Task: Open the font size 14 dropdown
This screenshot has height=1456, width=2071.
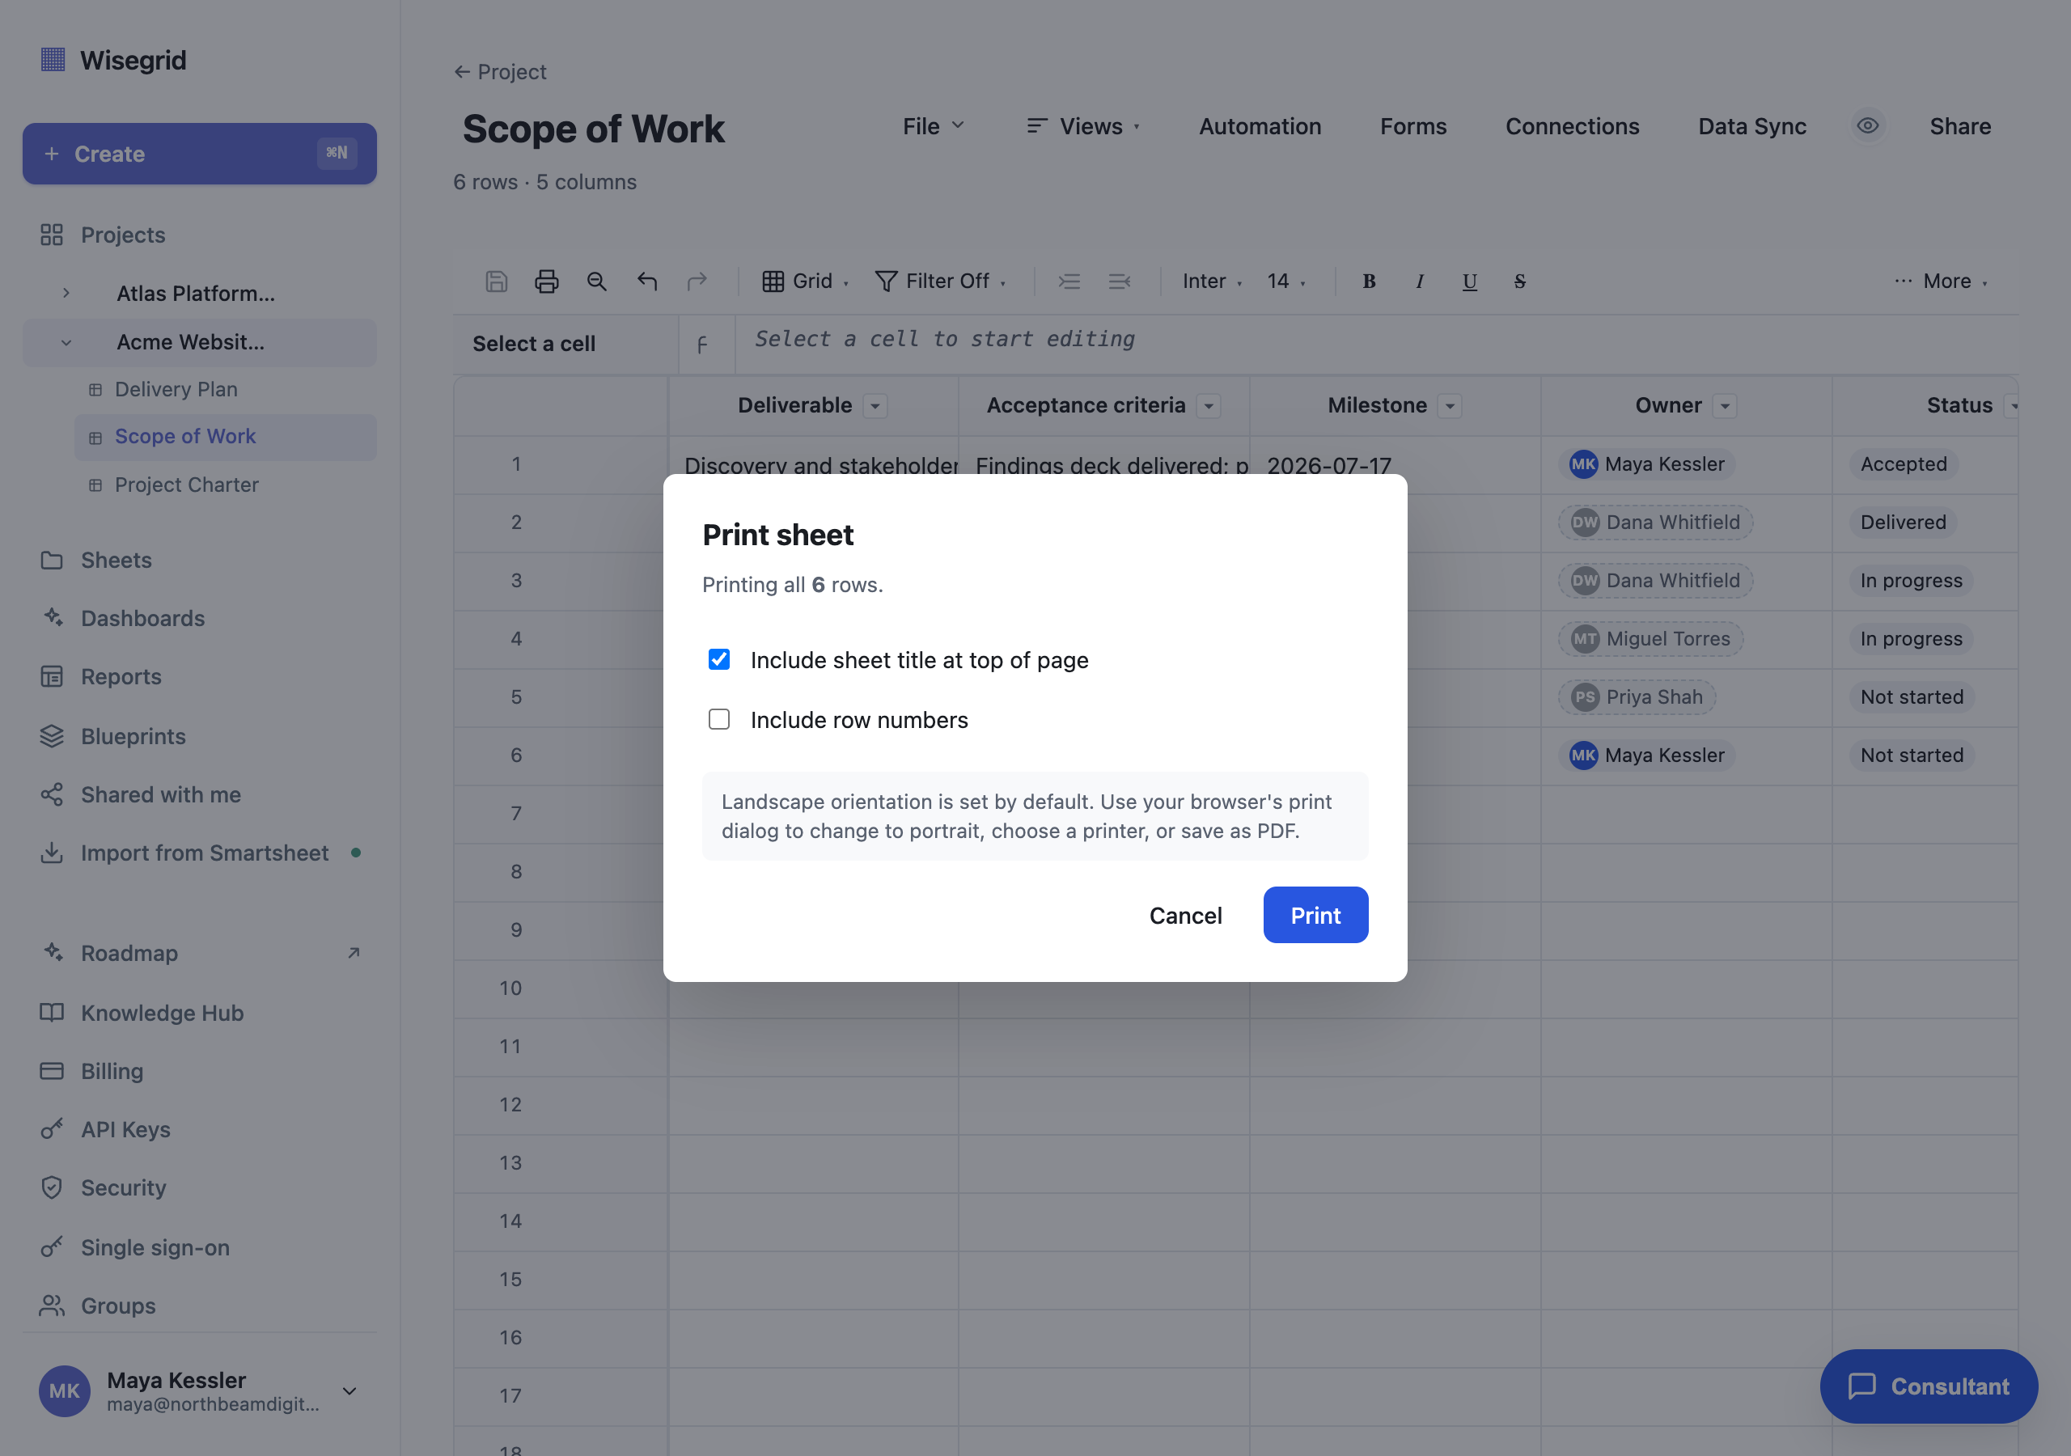Action: tap(1286, 281)
